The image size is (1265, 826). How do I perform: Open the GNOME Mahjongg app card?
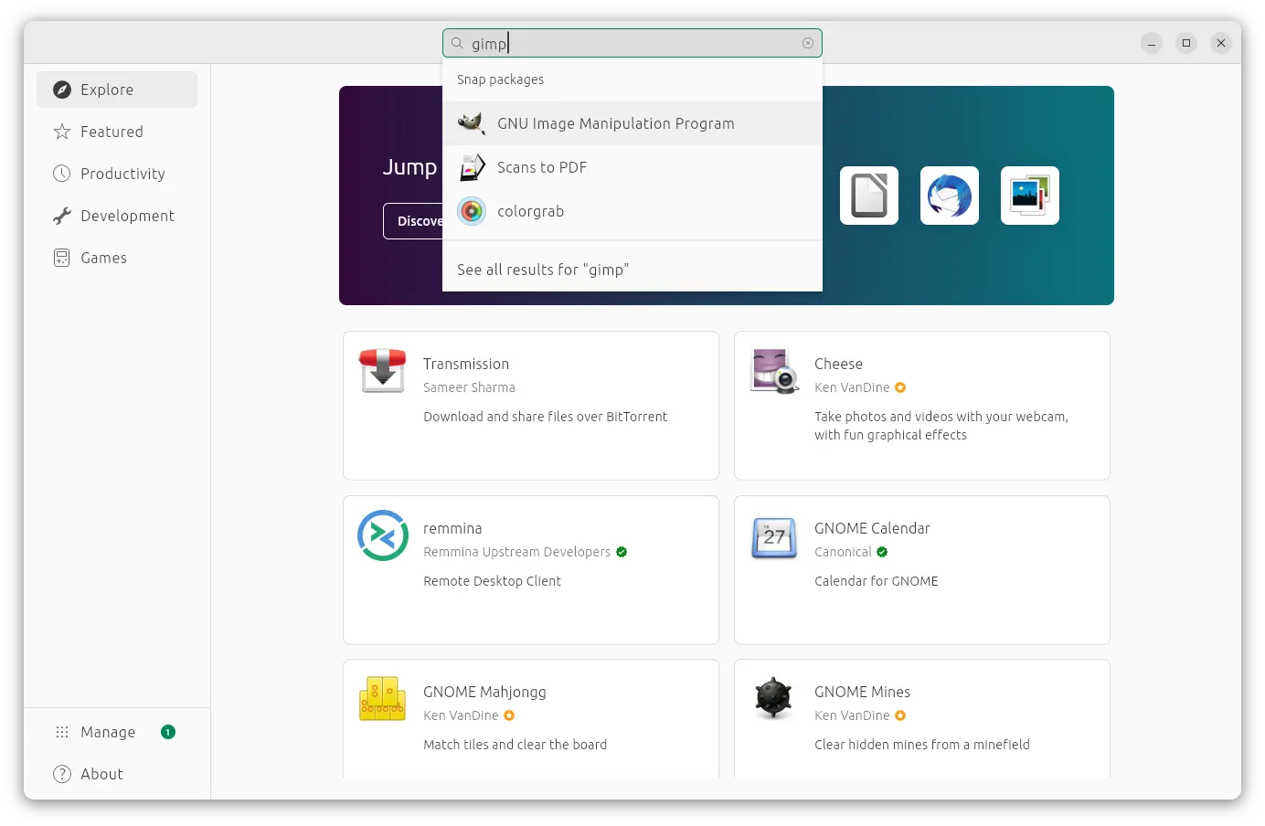531,719
